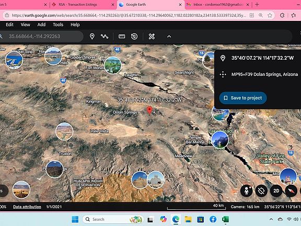Open the Tools menu

click(58, 25)
